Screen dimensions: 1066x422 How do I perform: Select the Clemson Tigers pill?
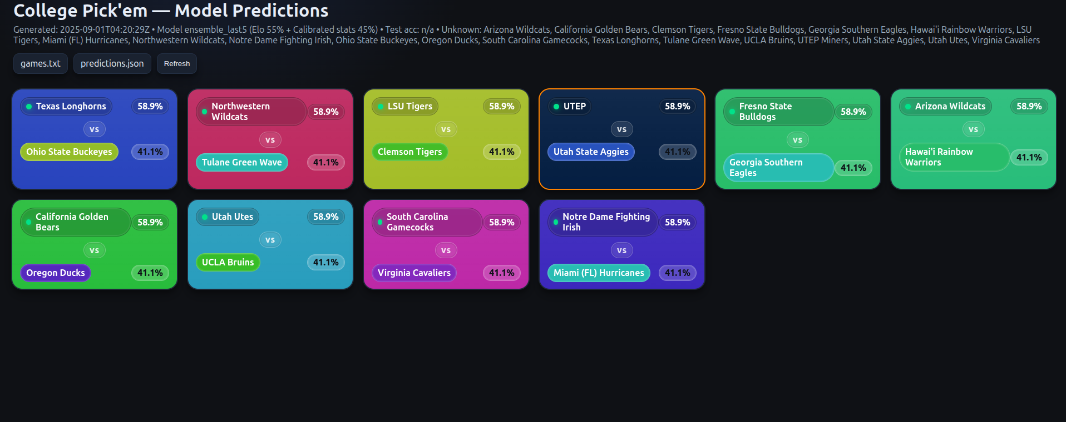409,152
